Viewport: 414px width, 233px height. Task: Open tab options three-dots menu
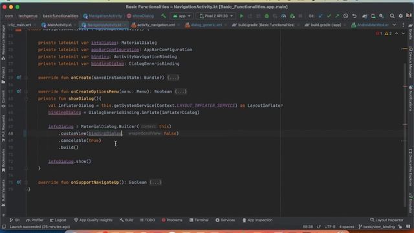[403, 25]
